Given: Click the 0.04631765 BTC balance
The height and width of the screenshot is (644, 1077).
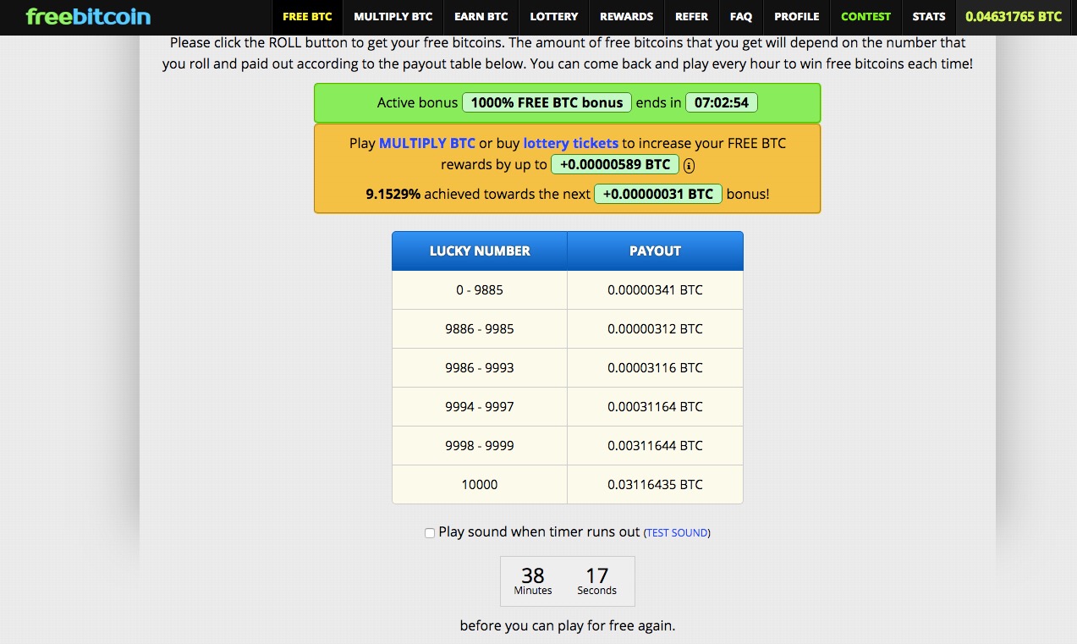Looking at the screenshot, I should pyautogui.click(x=1014, y=17).
